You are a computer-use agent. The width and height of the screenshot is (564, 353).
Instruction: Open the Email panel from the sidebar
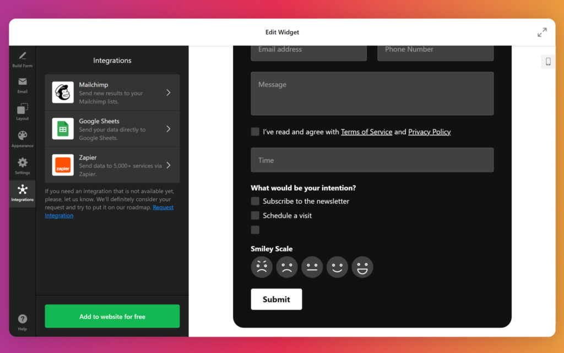[x=22, y=85]
